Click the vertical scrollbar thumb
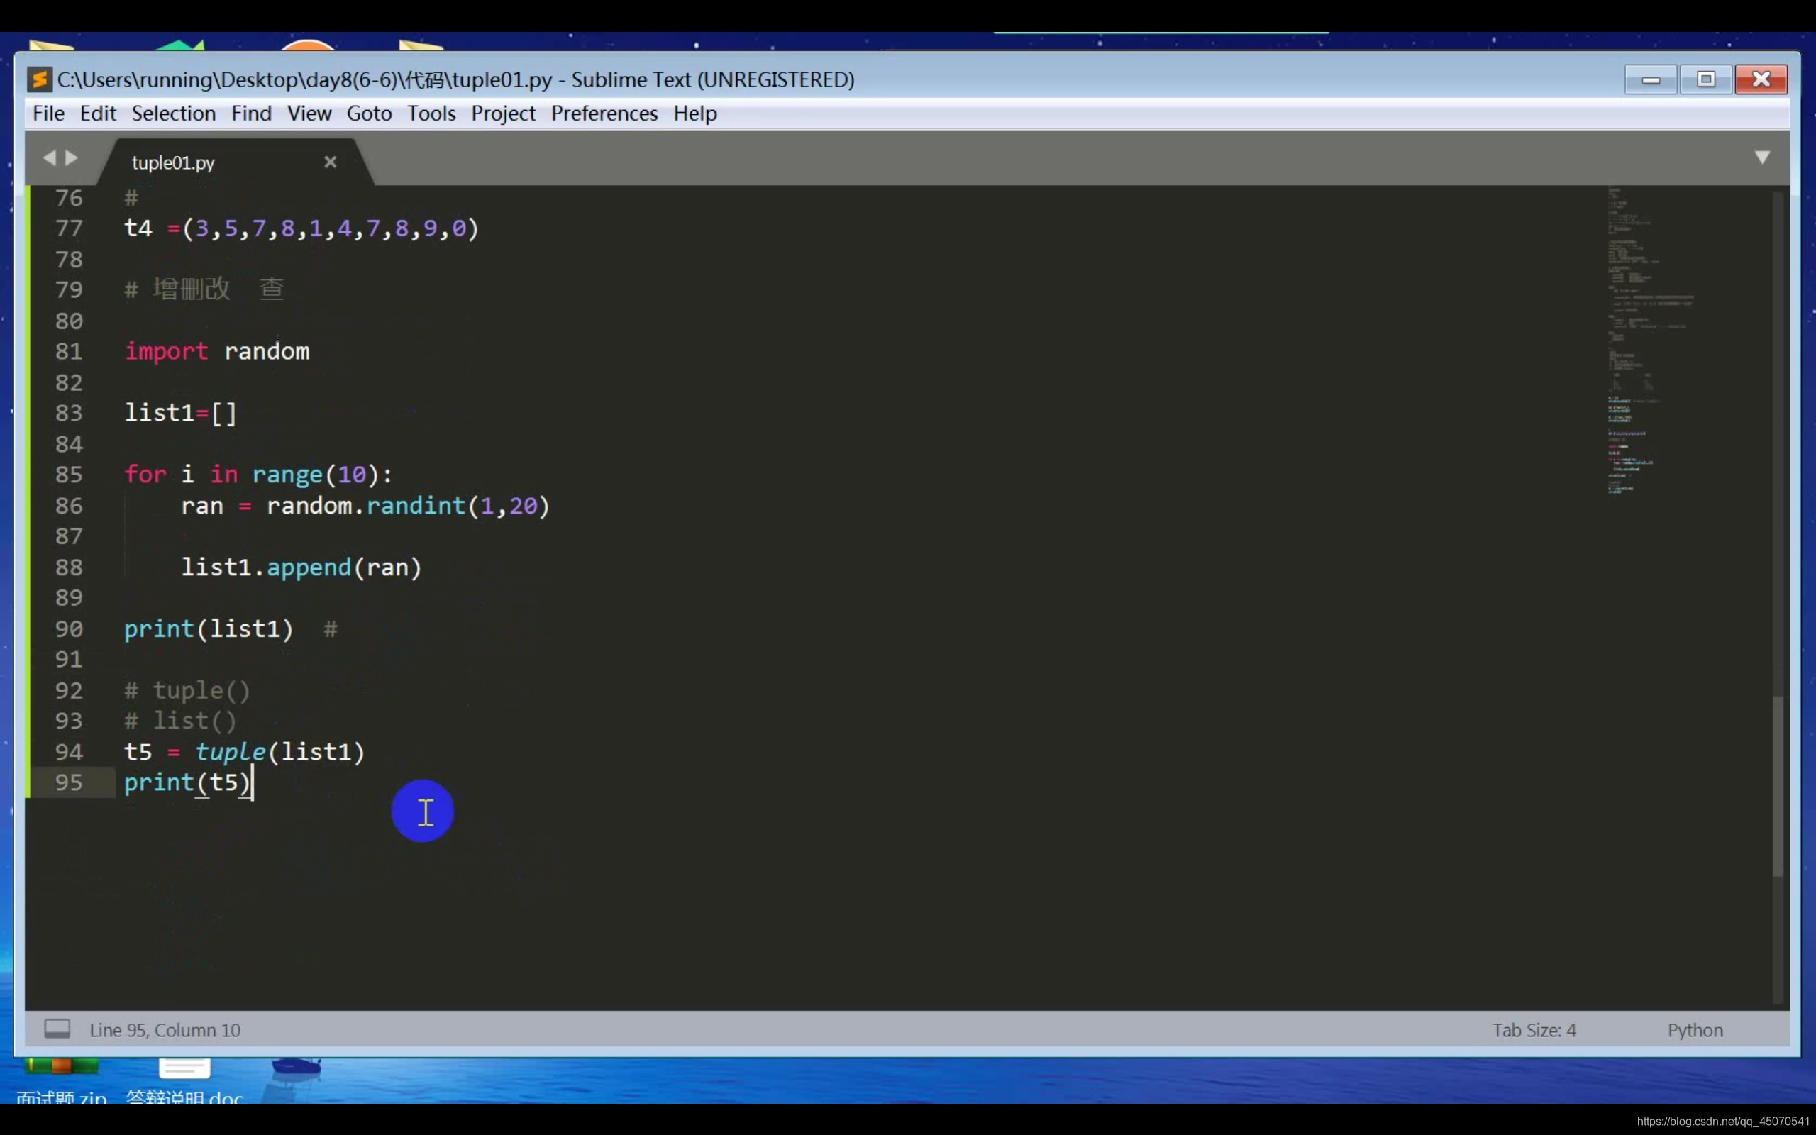Image resolution: width=1816 pixels, height=1135 pixels. [x=1777, y=785]
